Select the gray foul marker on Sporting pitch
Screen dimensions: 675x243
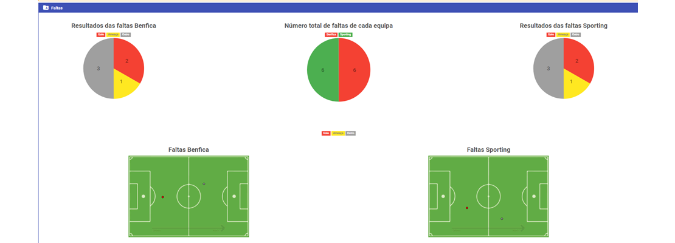(502, 219)
